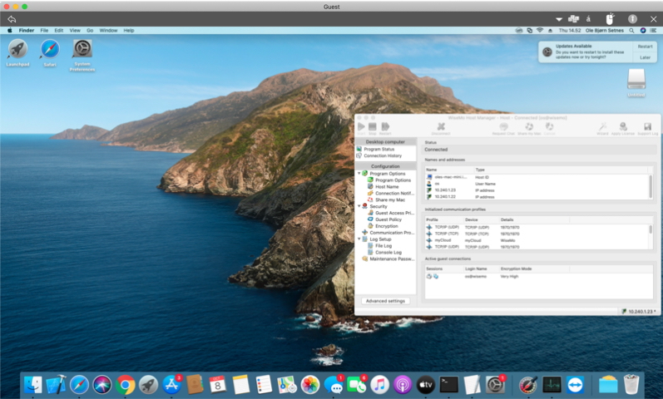Click Later on the updates notification
Screen dimensions: 663x399
click(x=645, y=57)
